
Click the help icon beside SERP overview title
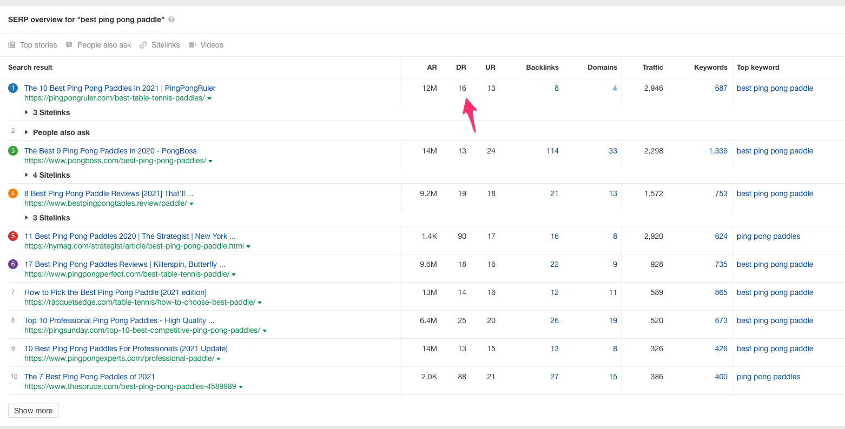(x=171, y=20)
